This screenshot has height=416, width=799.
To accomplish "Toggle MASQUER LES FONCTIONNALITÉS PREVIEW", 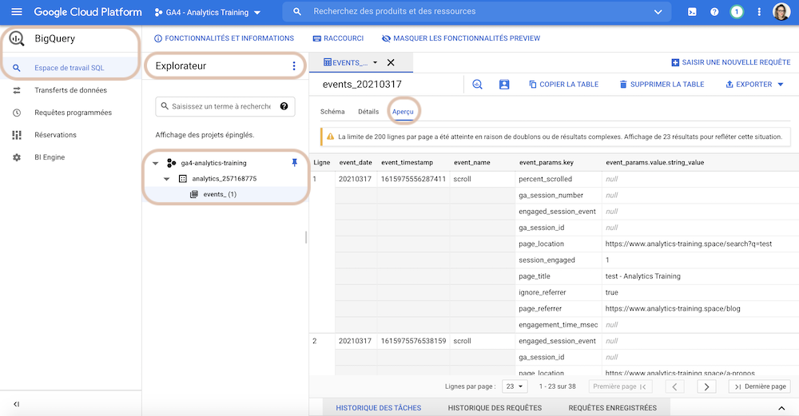I will click(x=461, y=38).
